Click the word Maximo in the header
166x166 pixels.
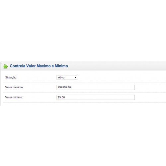[x=43, y=66]
